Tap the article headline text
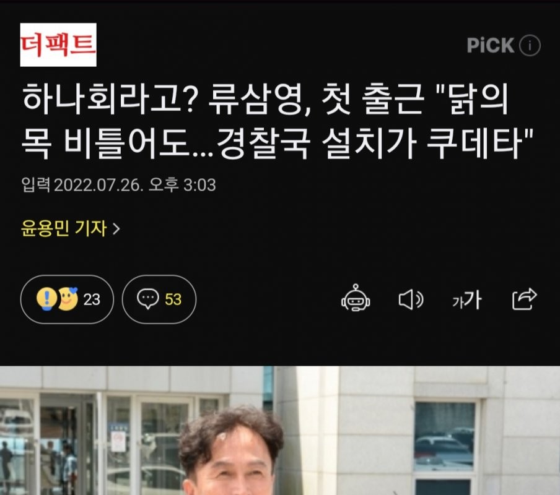This screenshot has width=560, height=495. 278,121
